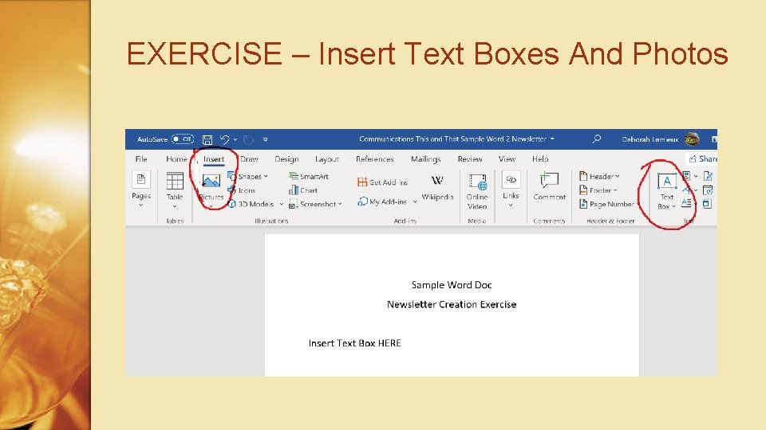Open the Design tab
Image resolution: width=766 pixels, height=430 pixels.
point(286,159)
